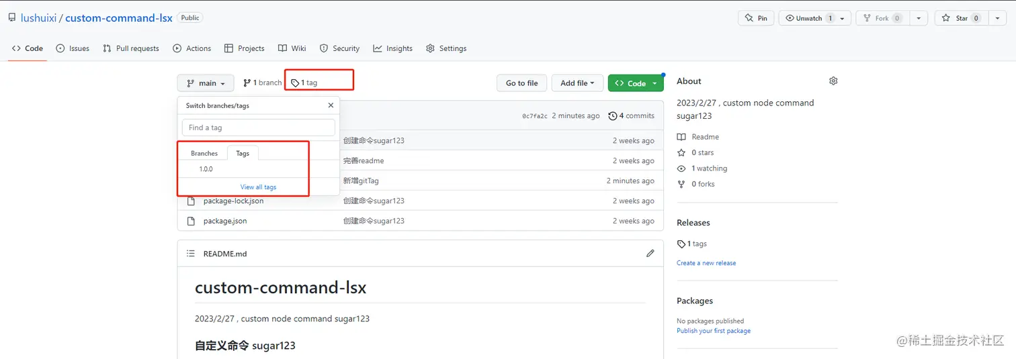View the Insights tab

point(393,48)
